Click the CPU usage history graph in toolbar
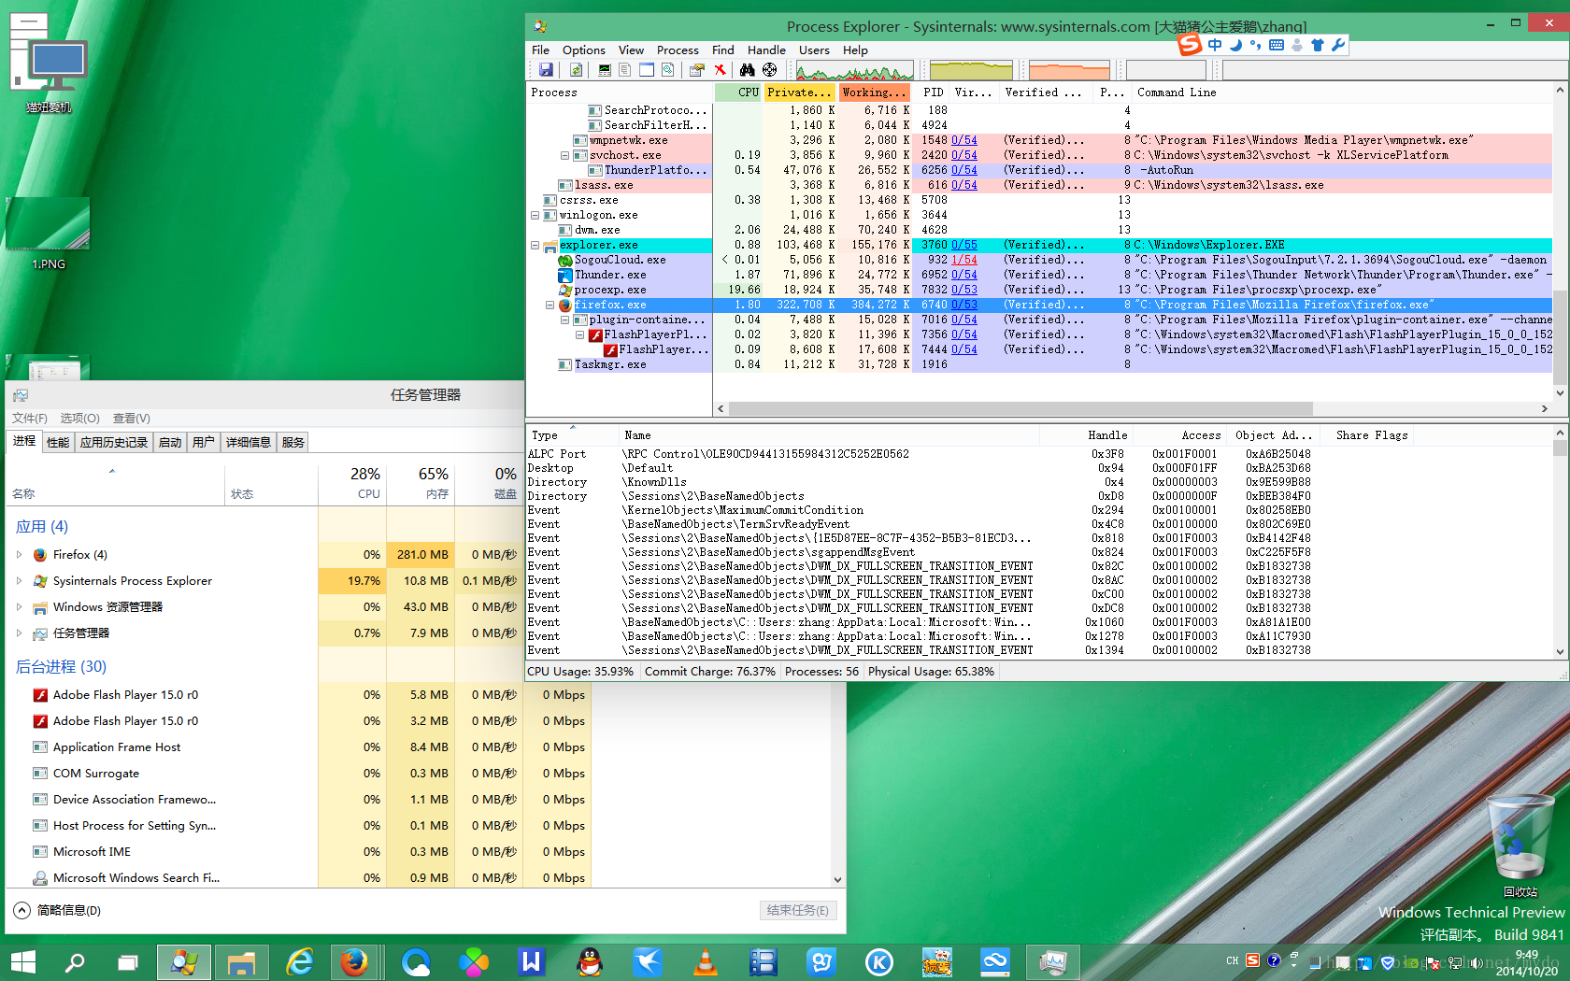This screenshot has height=981, width=1570. point(855,70)
